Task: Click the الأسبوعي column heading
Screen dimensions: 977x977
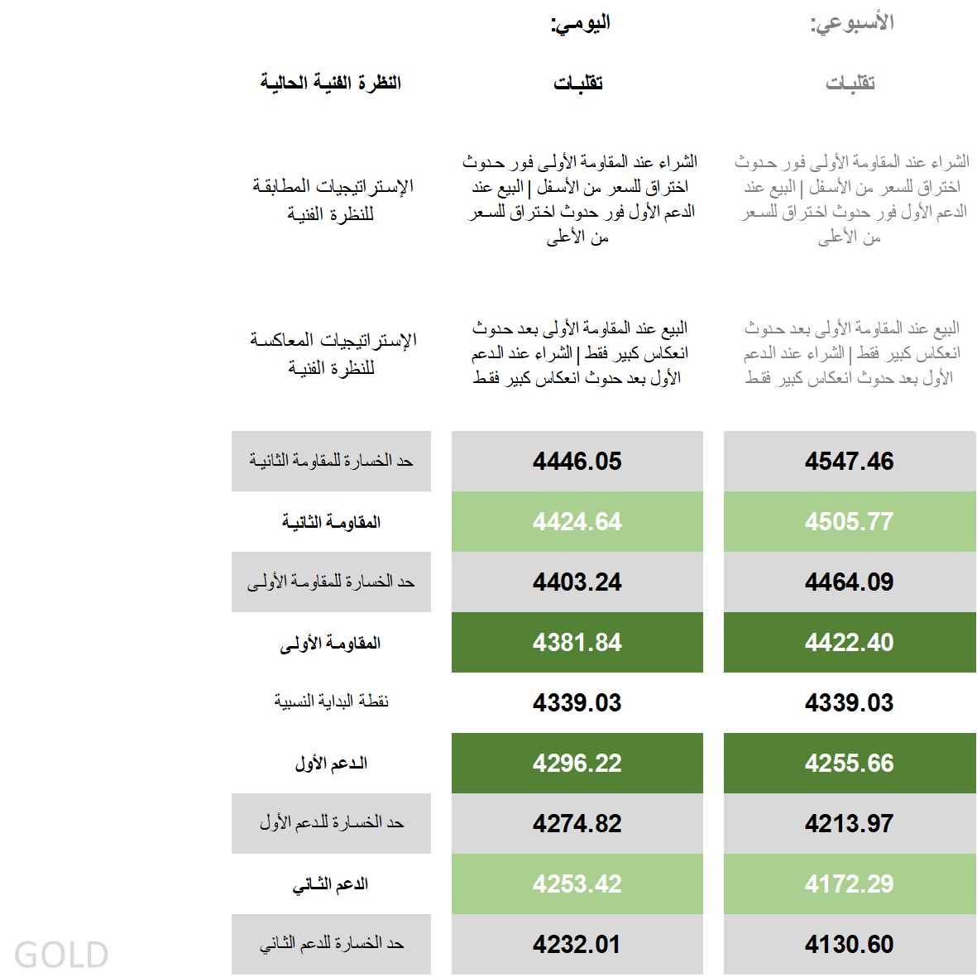Action: point(851,23)
